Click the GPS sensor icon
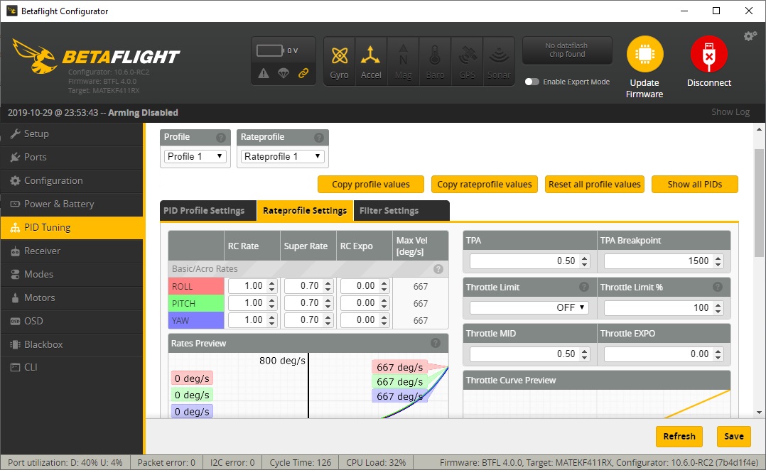Viewport: 766px width, 470px height. 467,62
